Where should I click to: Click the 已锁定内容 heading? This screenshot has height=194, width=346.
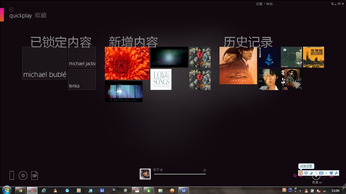click(x=61, y=42)
